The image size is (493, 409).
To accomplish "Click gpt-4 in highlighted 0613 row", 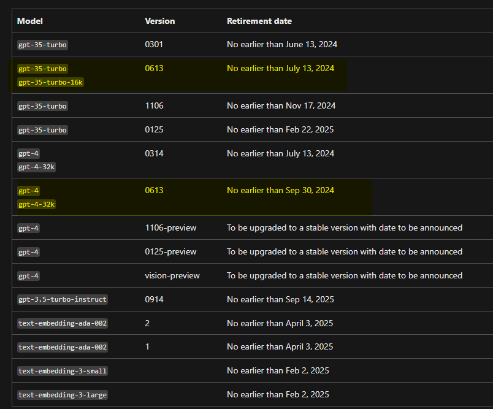I will [28, 191].
